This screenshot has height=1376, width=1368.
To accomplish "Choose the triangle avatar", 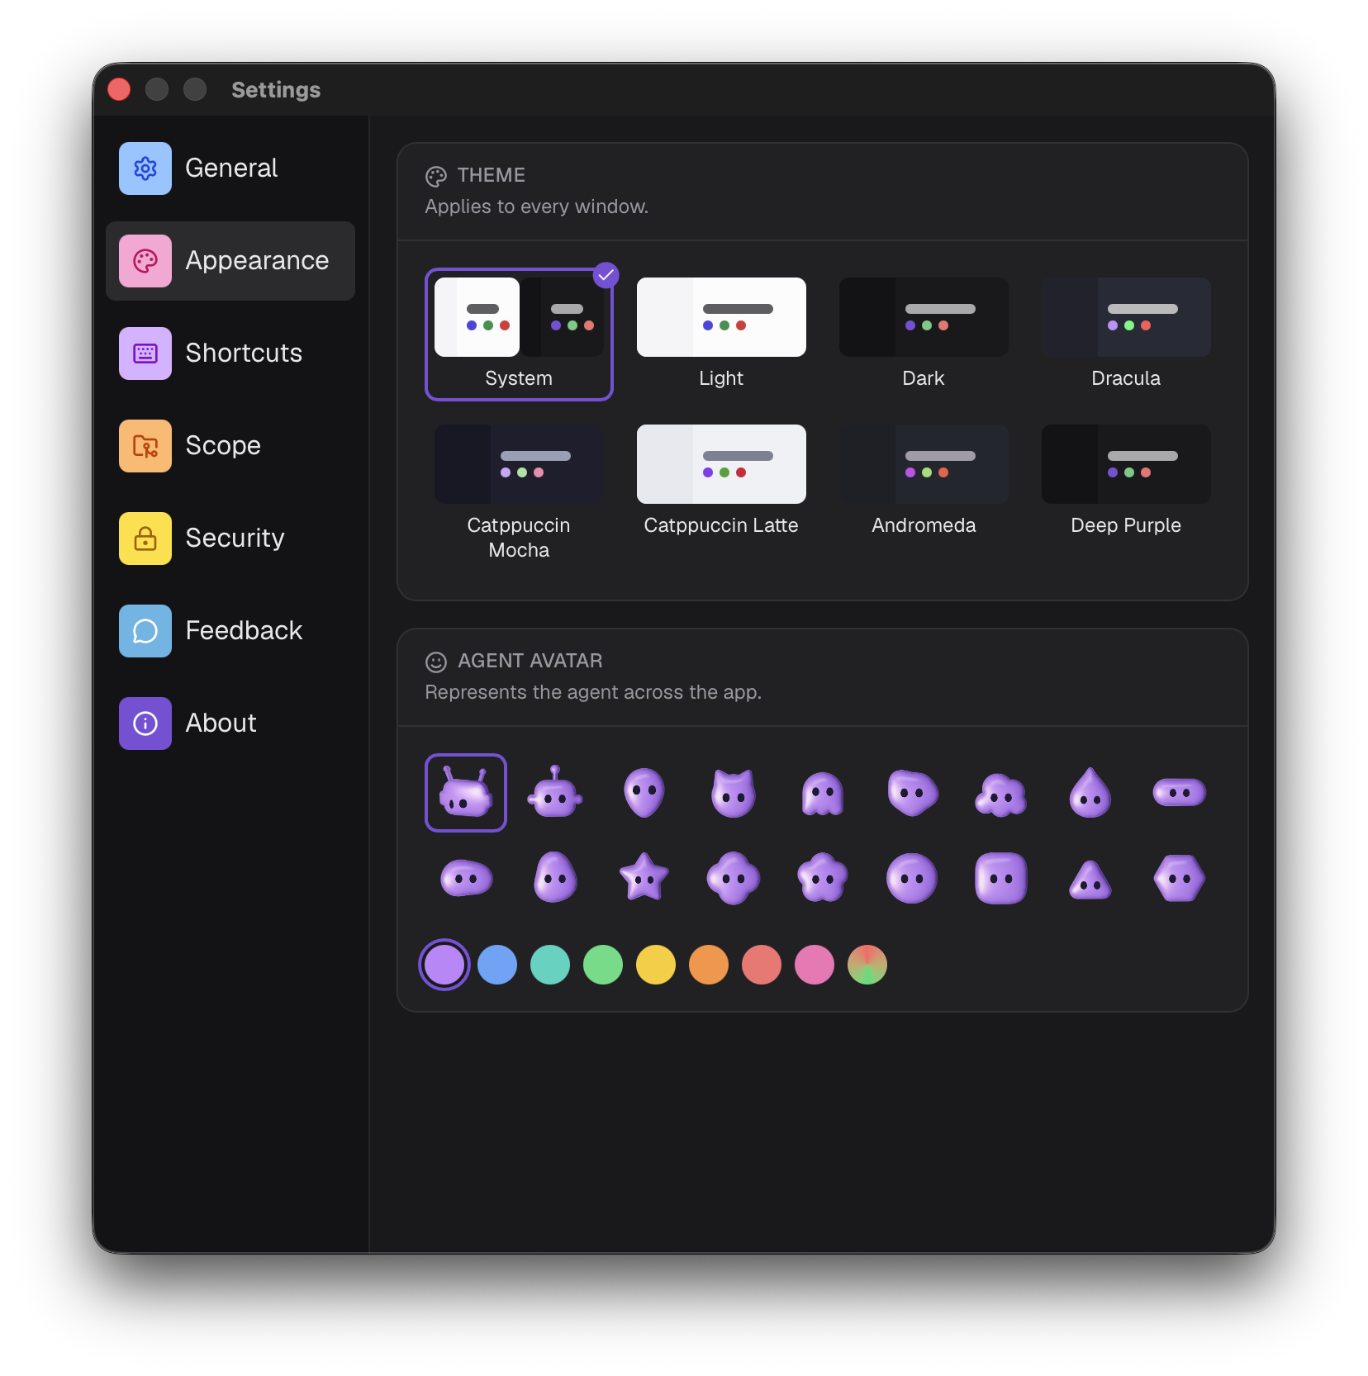I will pyautogui.click(x=1090, y=880).
